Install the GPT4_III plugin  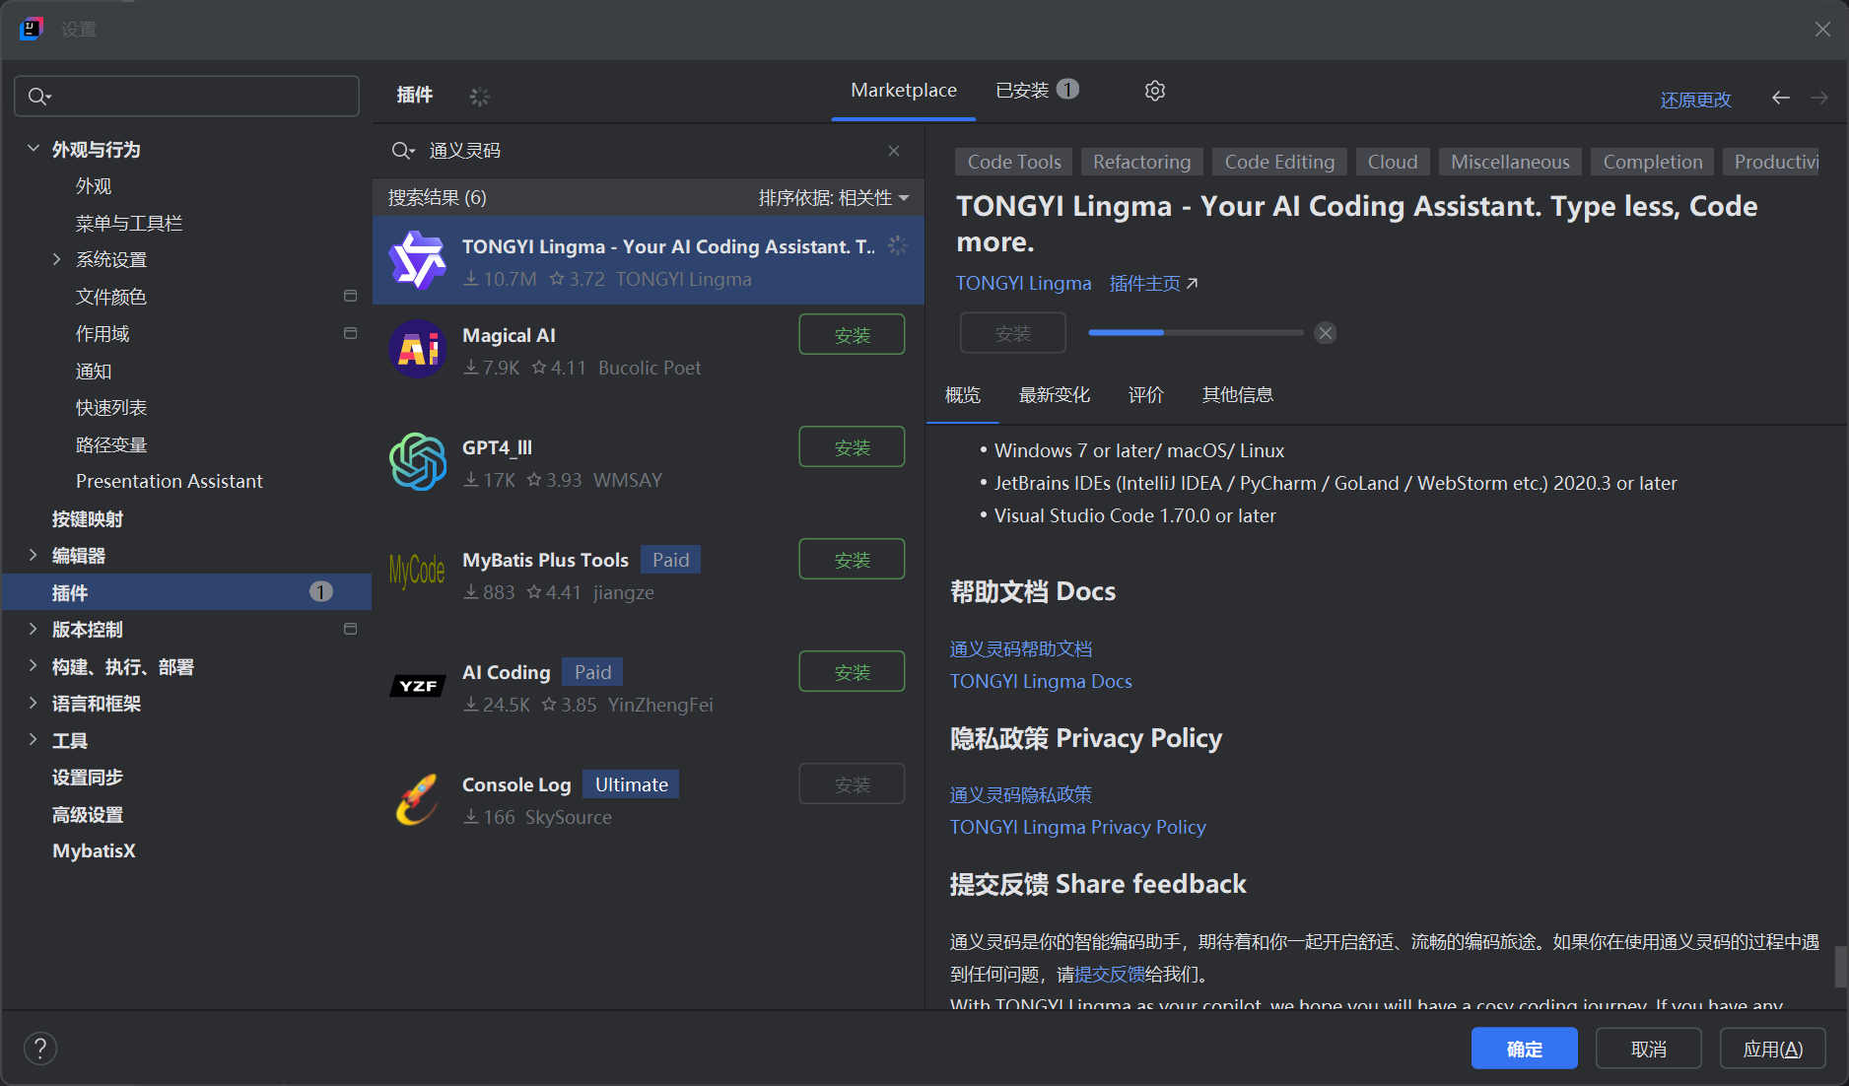pos(852,447)
